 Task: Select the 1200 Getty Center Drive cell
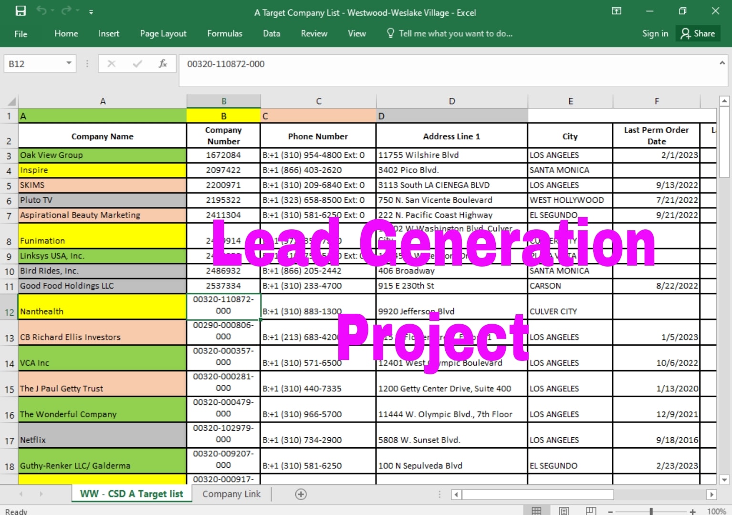tap(452, 383)
